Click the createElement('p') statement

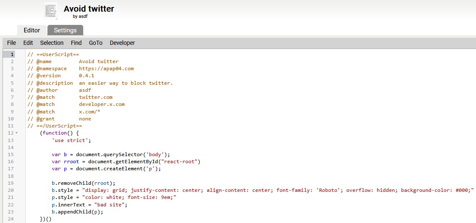point(106,169)
